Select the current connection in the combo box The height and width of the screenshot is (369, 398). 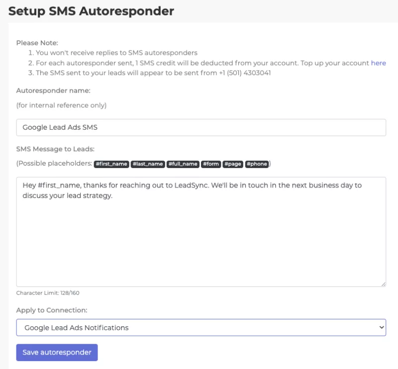click(200, 327)
